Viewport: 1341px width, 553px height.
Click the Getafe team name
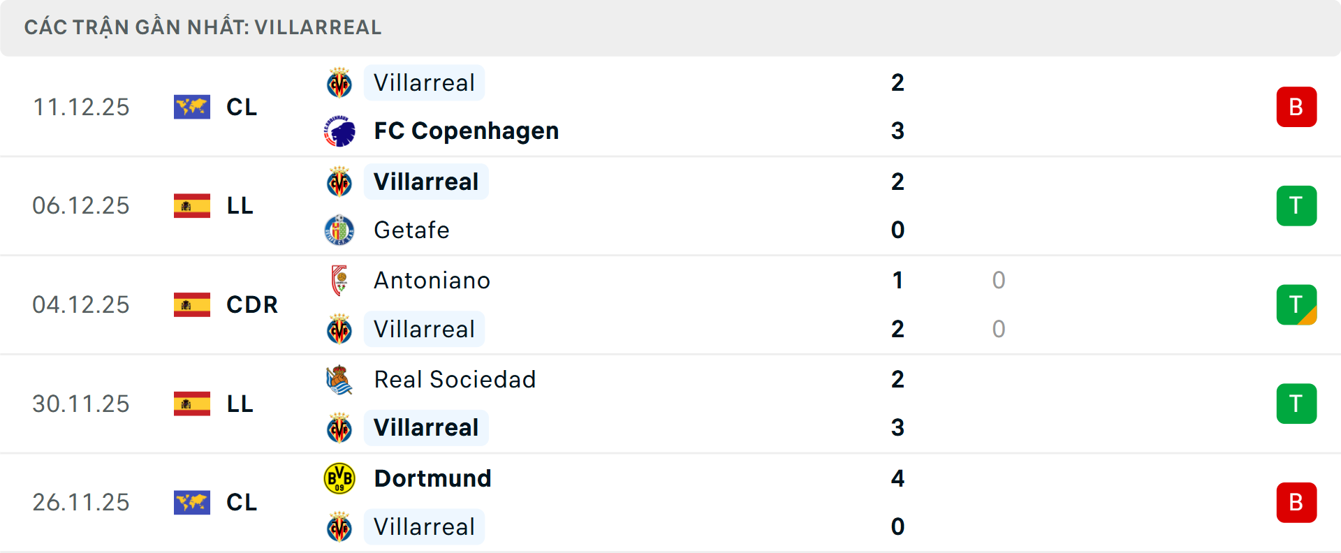pos(411,230)
